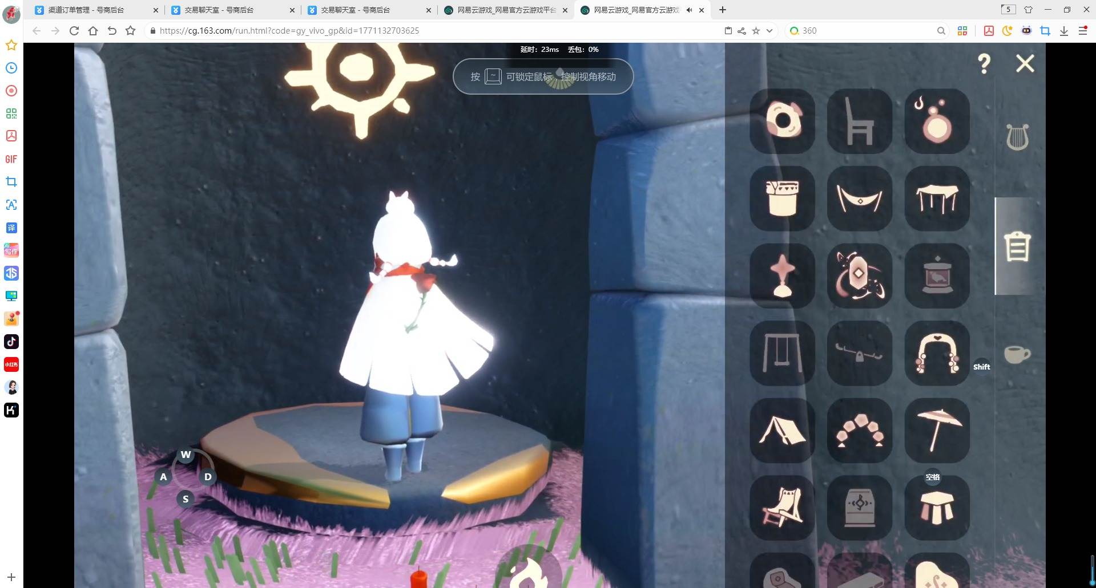The image size is (1096, 588).
Task: Click the address bar URL field
Action: click(434, 31)
